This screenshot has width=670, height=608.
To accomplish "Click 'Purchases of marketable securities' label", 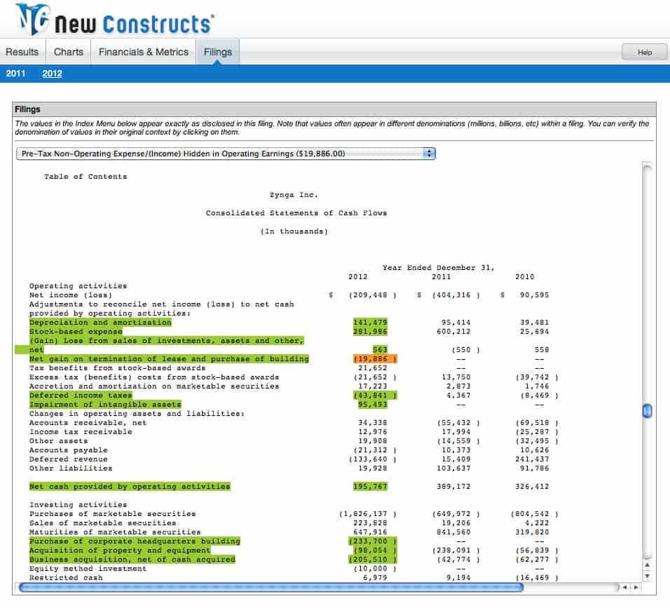I will (x=112, y=514).
